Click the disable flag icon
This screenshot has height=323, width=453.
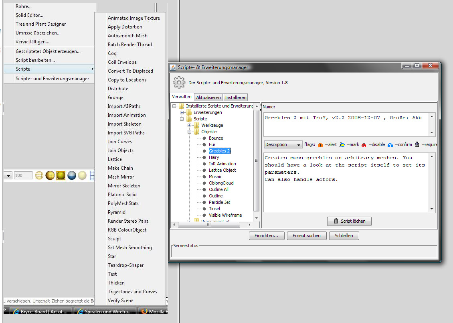point(364,145)
